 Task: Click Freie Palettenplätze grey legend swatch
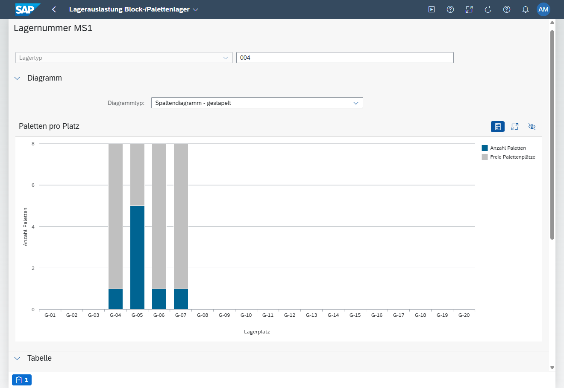[x=485, y=157]
